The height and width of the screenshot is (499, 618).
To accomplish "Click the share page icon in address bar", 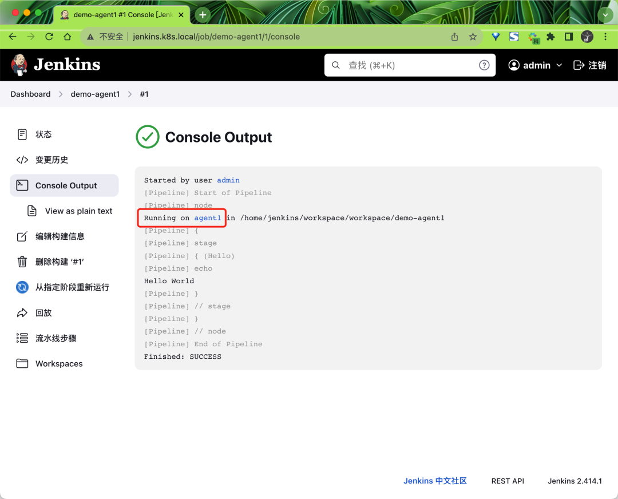I will point(454,37).
